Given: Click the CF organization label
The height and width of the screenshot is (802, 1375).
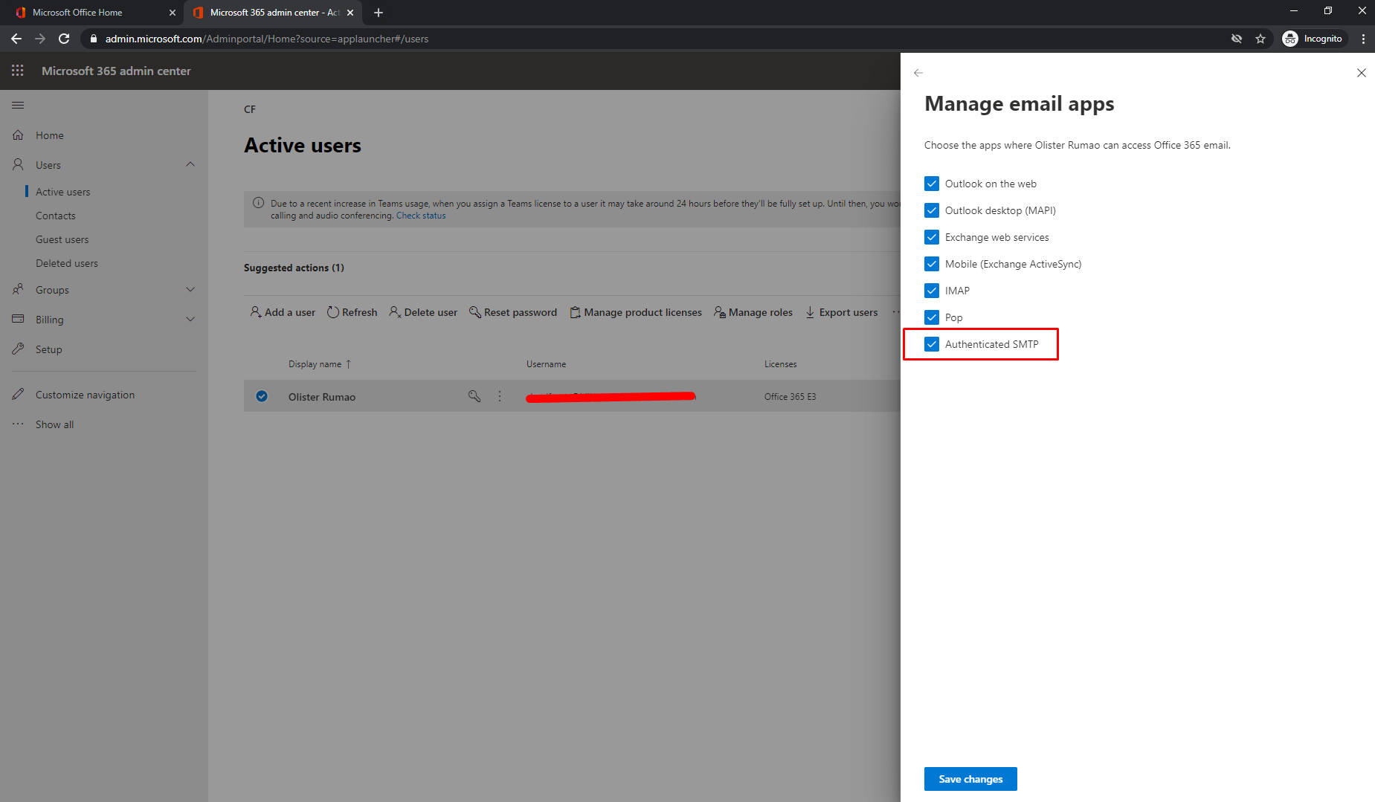Looking at the screenshot, I should point(250,109).
